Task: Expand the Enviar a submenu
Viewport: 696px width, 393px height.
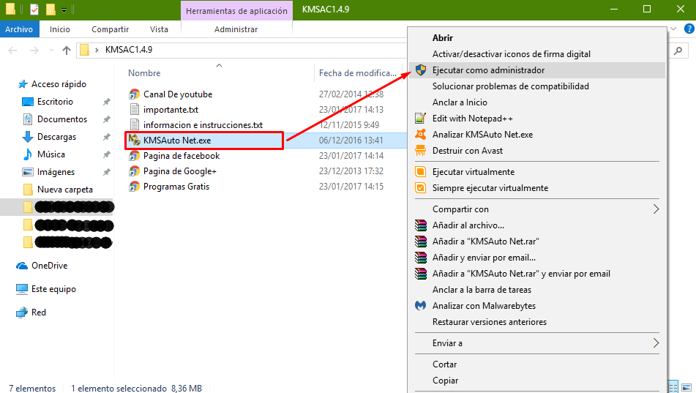Action: pyautogui.click(x=537, y=343)
